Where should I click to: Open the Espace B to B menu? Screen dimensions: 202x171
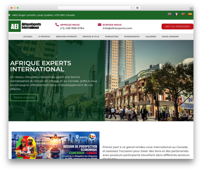click(91, 36)
